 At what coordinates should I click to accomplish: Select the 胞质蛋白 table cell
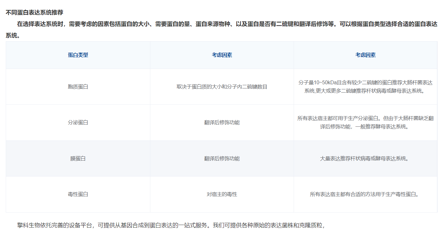78,86
